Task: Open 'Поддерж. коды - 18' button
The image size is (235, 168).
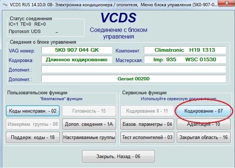Action: 33,137
